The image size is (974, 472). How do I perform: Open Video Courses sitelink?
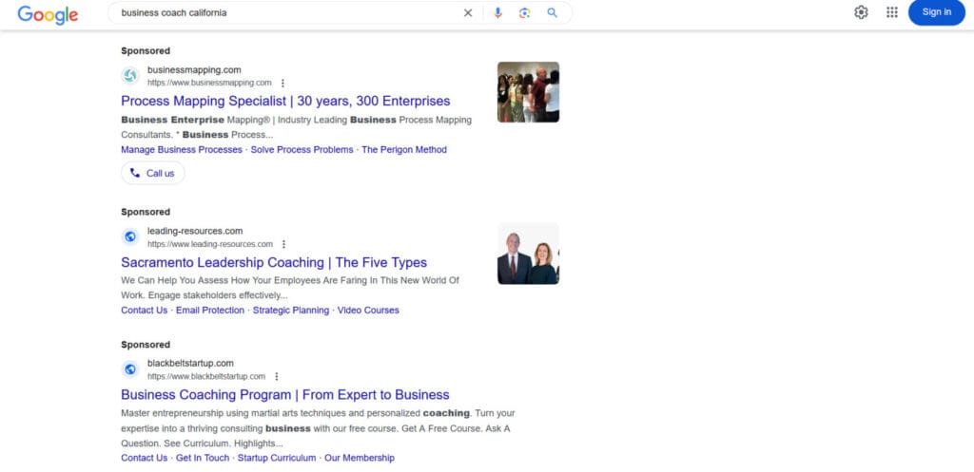tap(368, 311)
